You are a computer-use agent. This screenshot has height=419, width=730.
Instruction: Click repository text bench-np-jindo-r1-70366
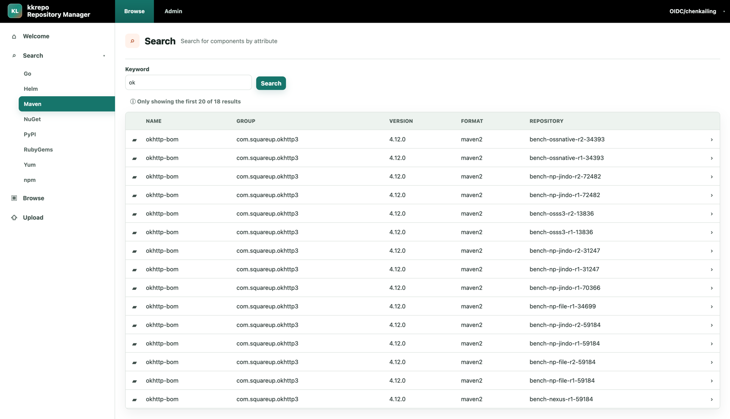565,288
